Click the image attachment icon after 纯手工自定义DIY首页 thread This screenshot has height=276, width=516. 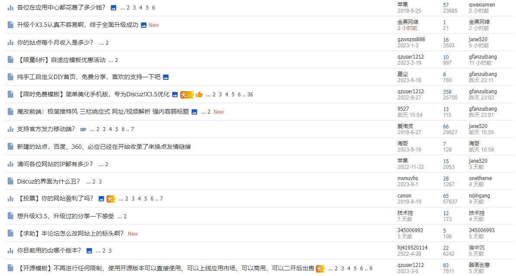tap(166, 77)
